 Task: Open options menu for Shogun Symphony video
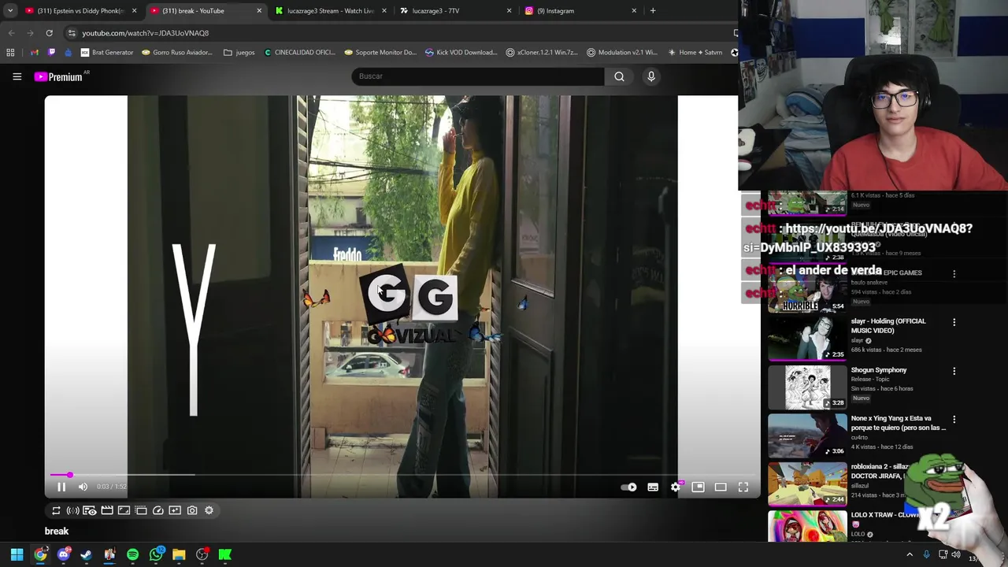(x=954, y=371)
